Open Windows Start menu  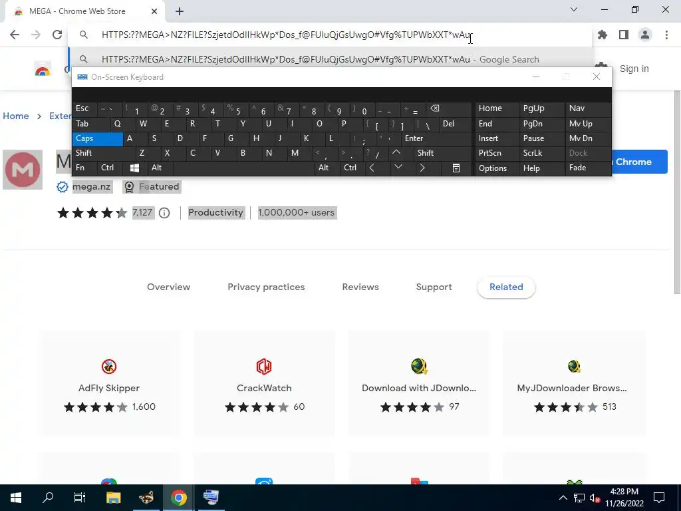[x=16, y=498]
